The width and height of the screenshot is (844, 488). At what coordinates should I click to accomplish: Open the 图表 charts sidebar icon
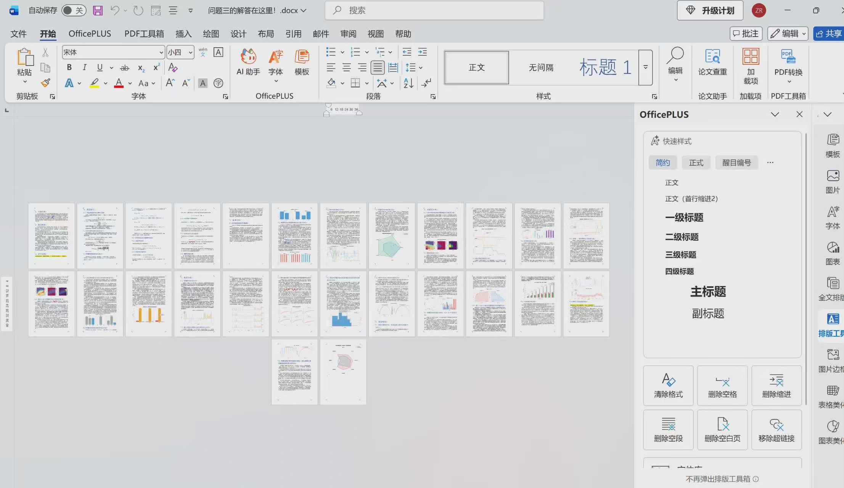coord(833,254)
